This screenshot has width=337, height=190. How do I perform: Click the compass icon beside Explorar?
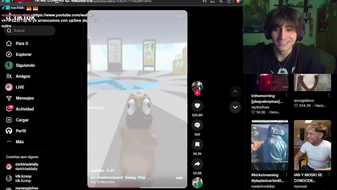pyautogui.click(x=9, y=54)
